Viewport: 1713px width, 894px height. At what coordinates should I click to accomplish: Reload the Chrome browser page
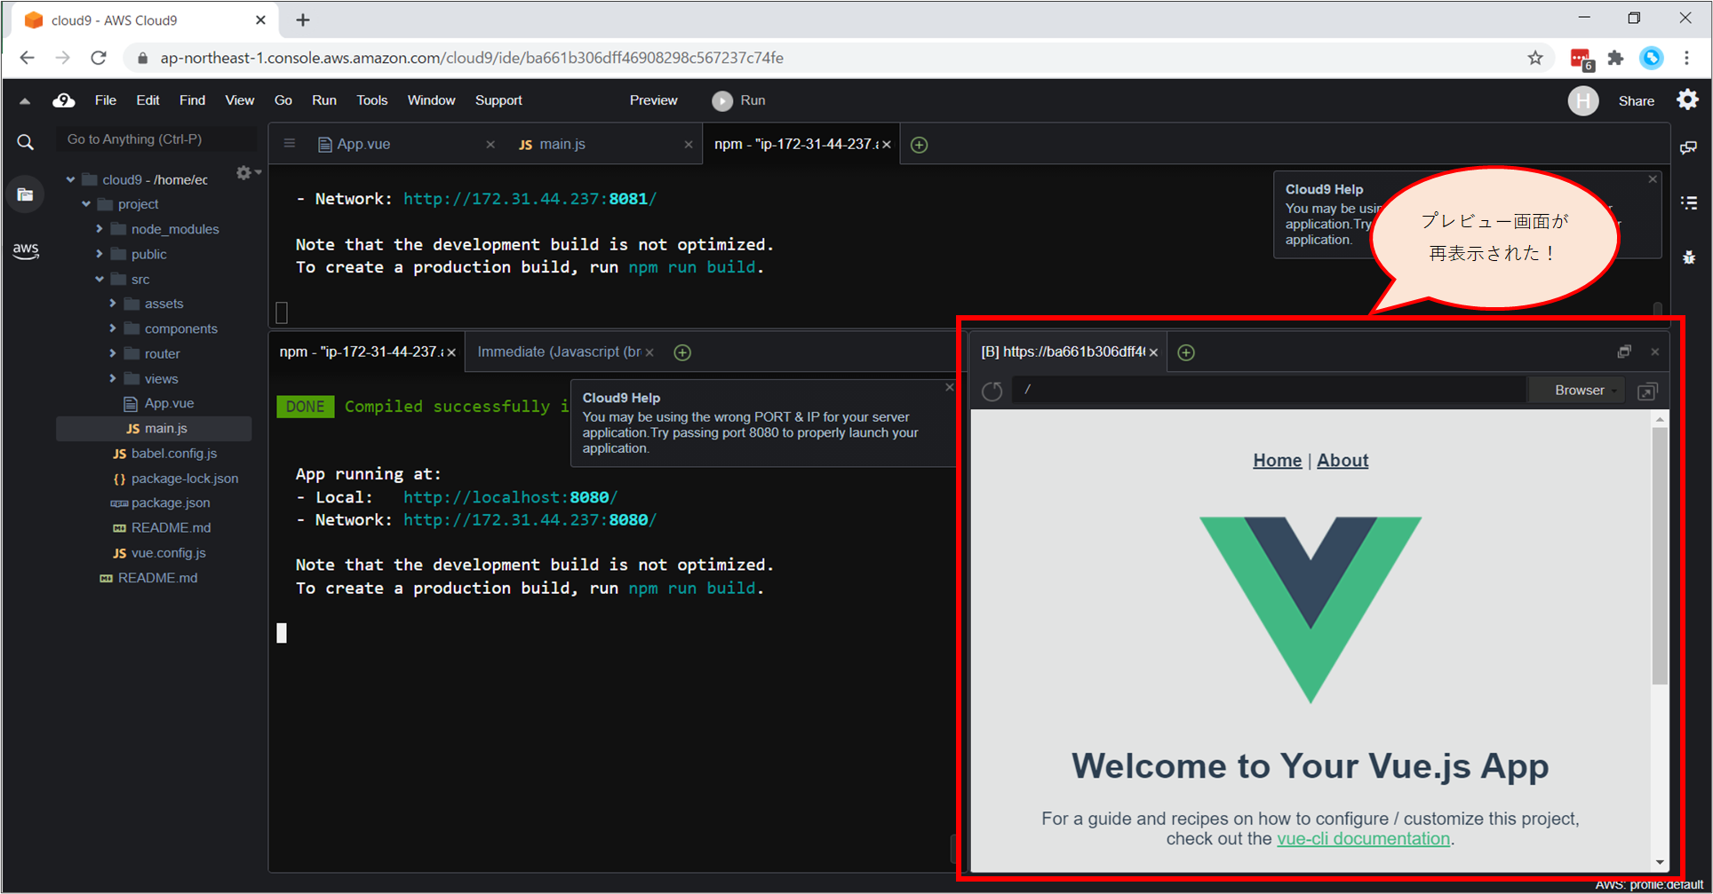coord(99,59)
